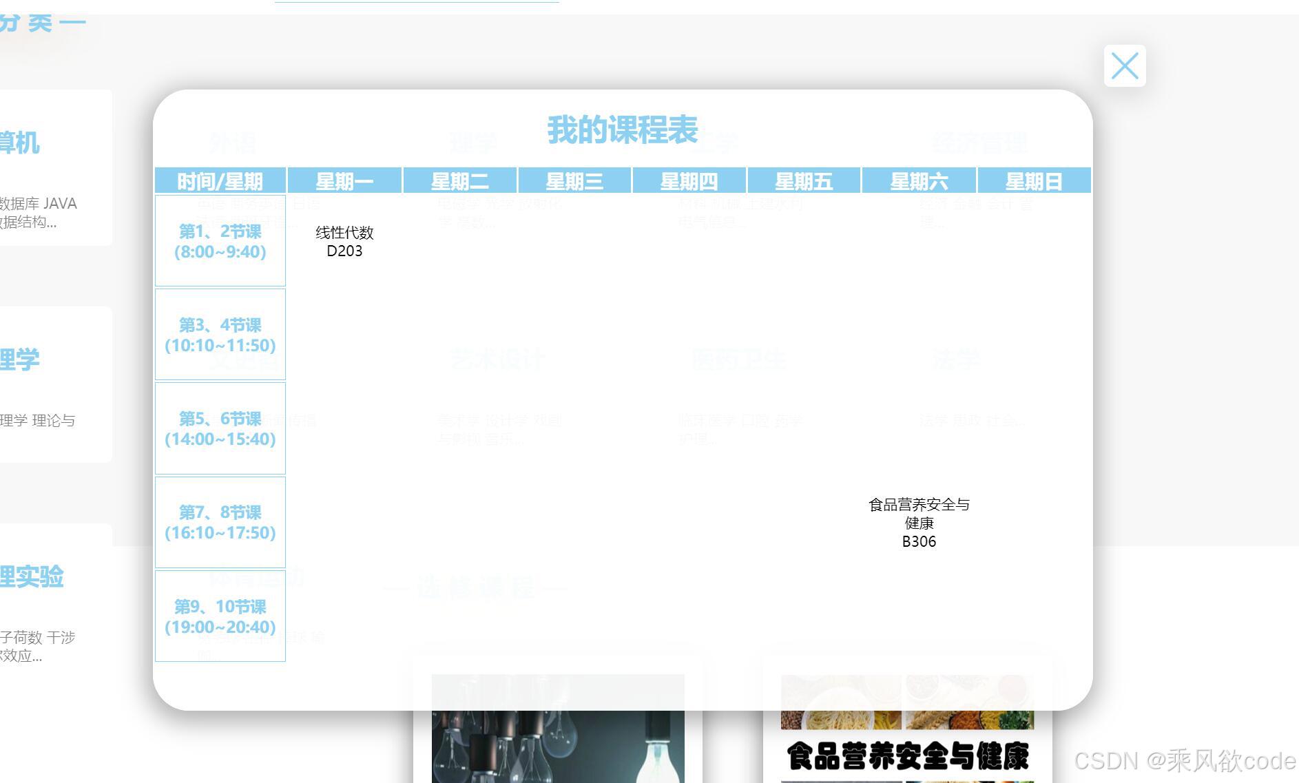Select the 线性代数 D203 course entry
Screen dimensions: 1299x783
tap(344, 241)
